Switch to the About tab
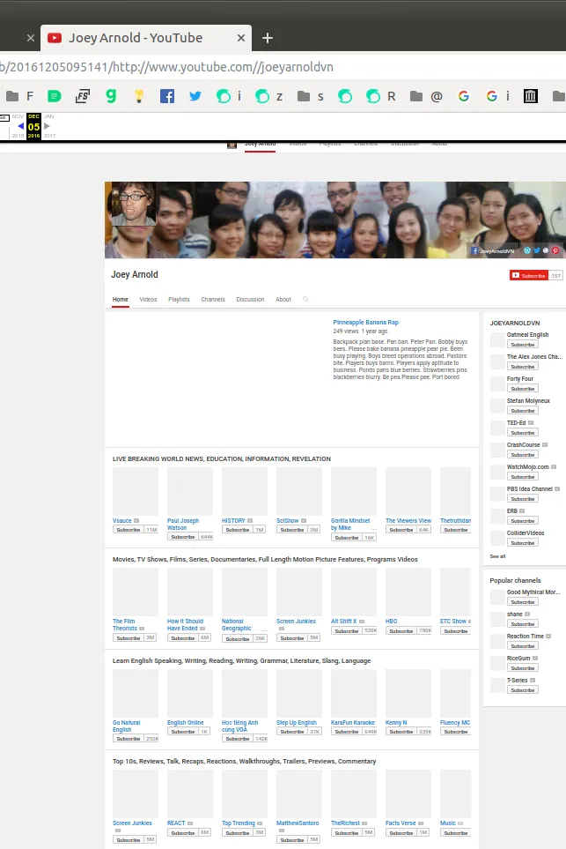Image resolution: width=566 pixels, height=849 pixels. [283, 300]
